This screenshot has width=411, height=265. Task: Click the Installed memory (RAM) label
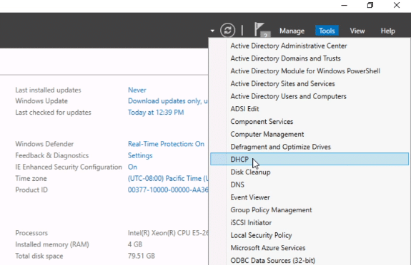(x=52, y=244)
